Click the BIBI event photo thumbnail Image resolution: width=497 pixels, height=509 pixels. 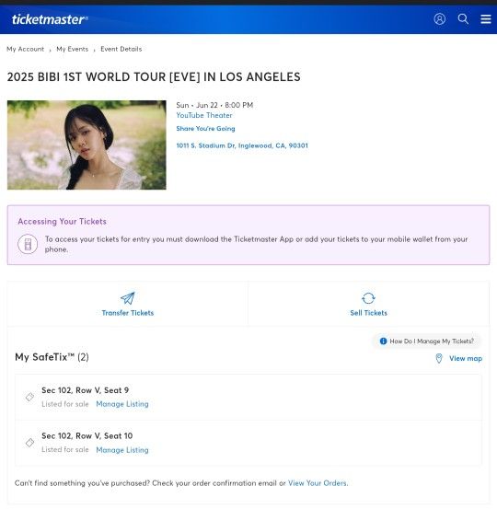pyautogui.click(x=87, y=145)
